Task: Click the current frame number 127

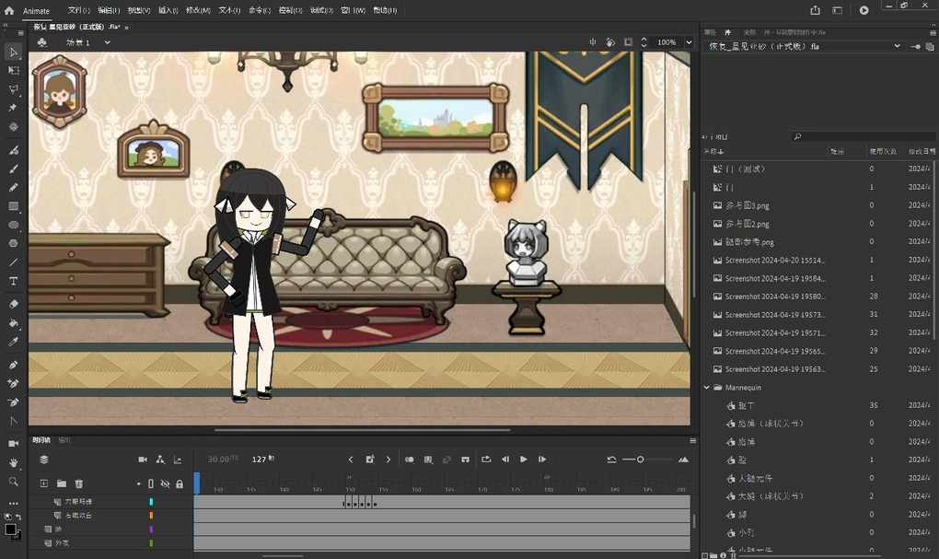Action: click(x=259, y=460)
